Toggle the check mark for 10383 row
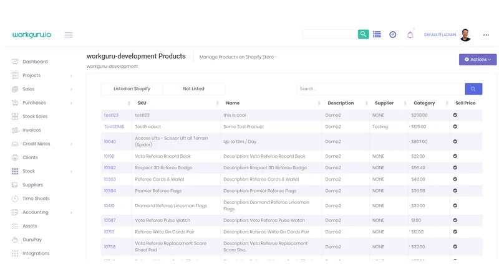Screen dimensions: 499x280 coord(455,179)
